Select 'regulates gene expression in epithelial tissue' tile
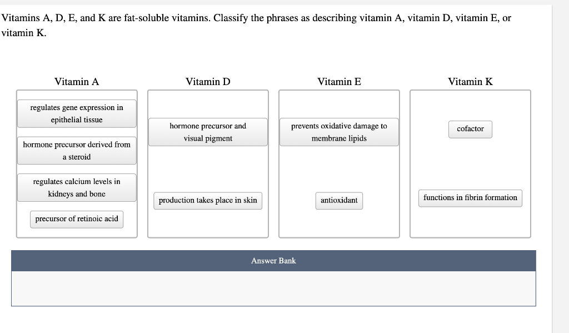Viewport: 569px width, 333px height. pyautogui.click(x=77, y=113)
